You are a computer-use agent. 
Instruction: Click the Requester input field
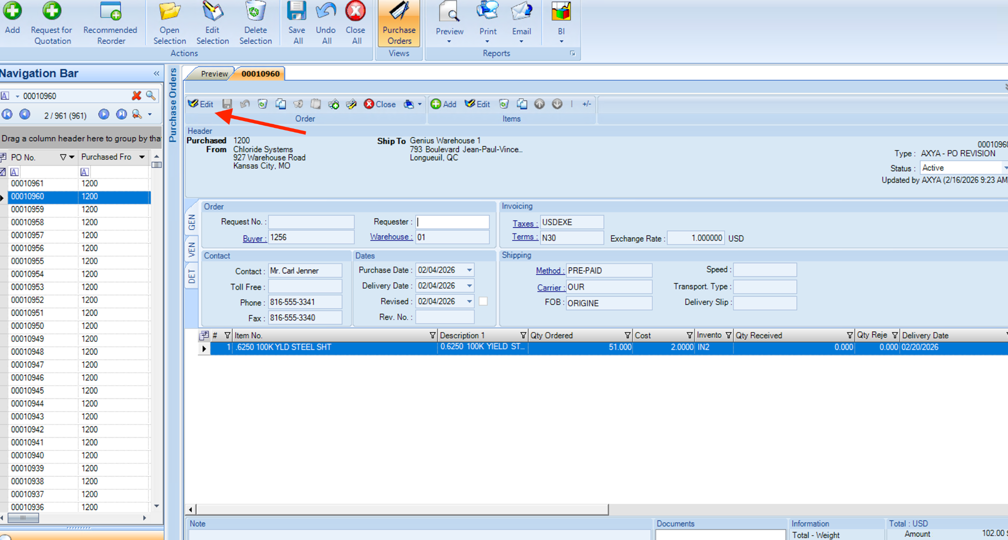click(x=452, y=222)
